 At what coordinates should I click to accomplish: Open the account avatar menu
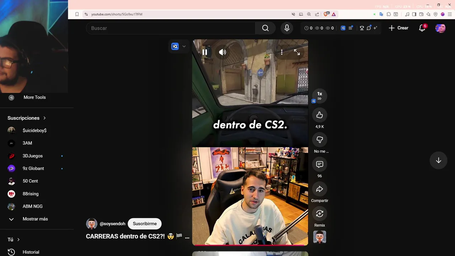[x=440, y=28]
